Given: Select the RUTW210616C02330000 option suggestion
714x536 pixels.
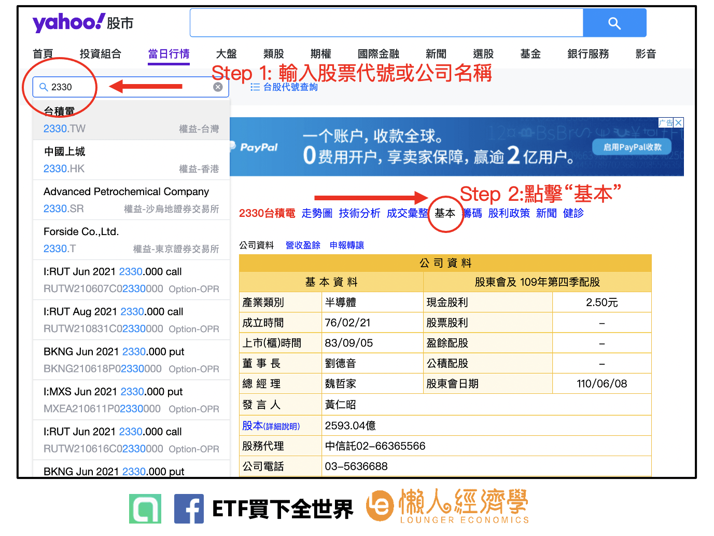Looking at the screenshot, I should 131,439.
